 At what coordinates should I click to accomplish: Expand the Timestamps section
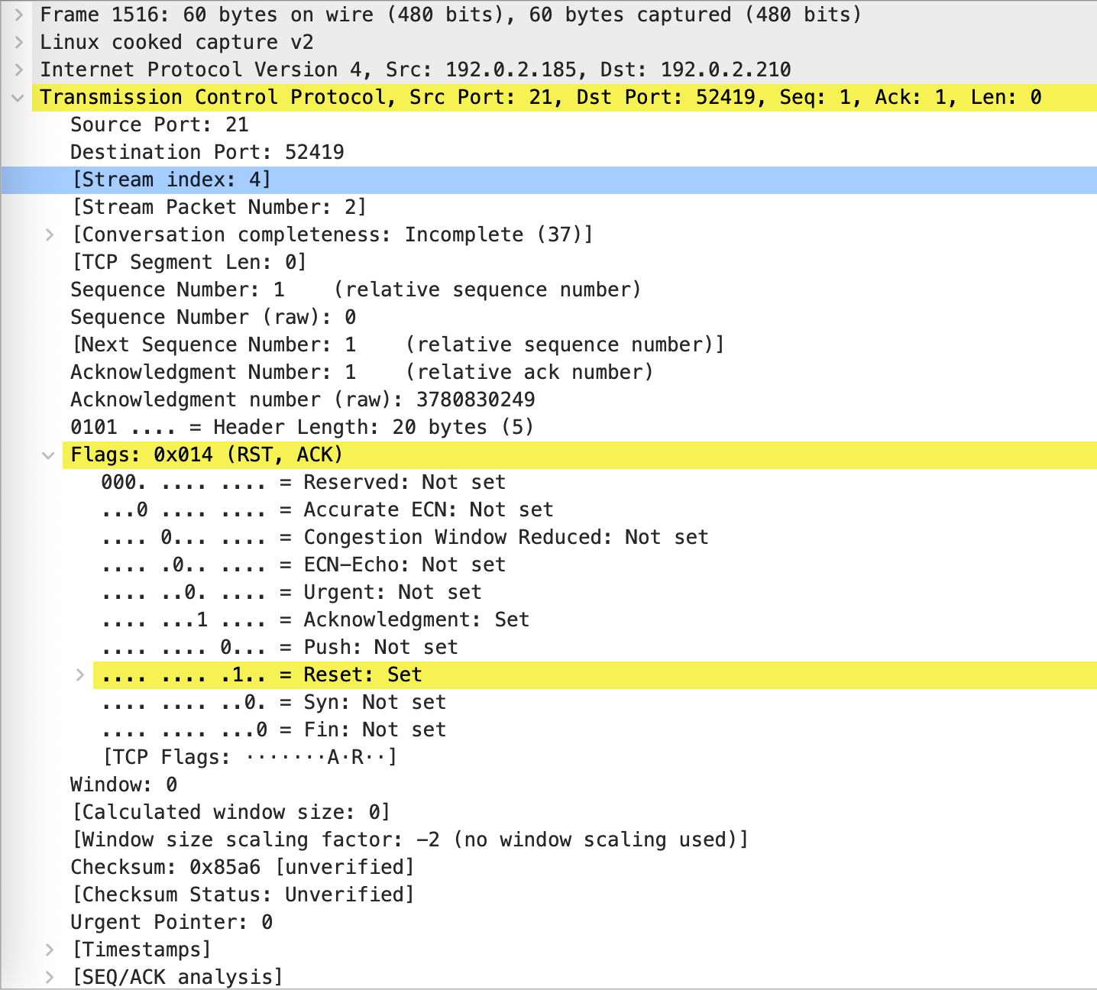point(50,950)
